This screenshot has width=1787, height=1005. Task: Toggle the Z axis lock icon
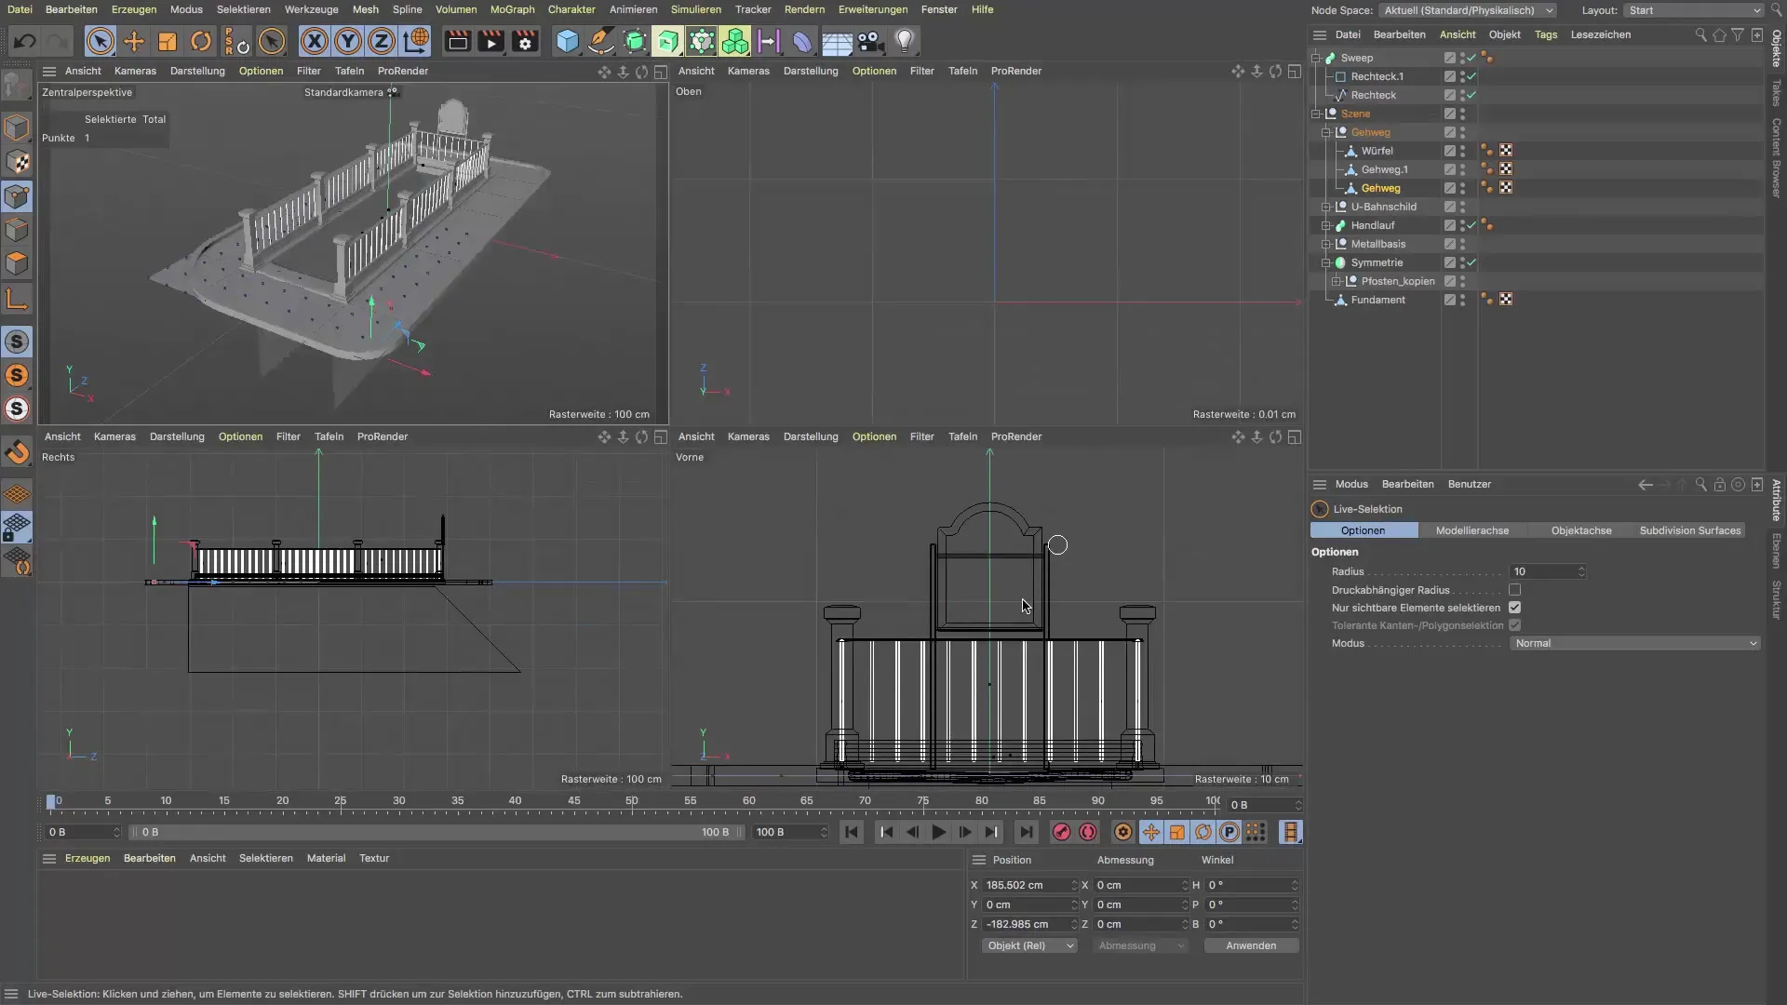(x=382, y=41)
